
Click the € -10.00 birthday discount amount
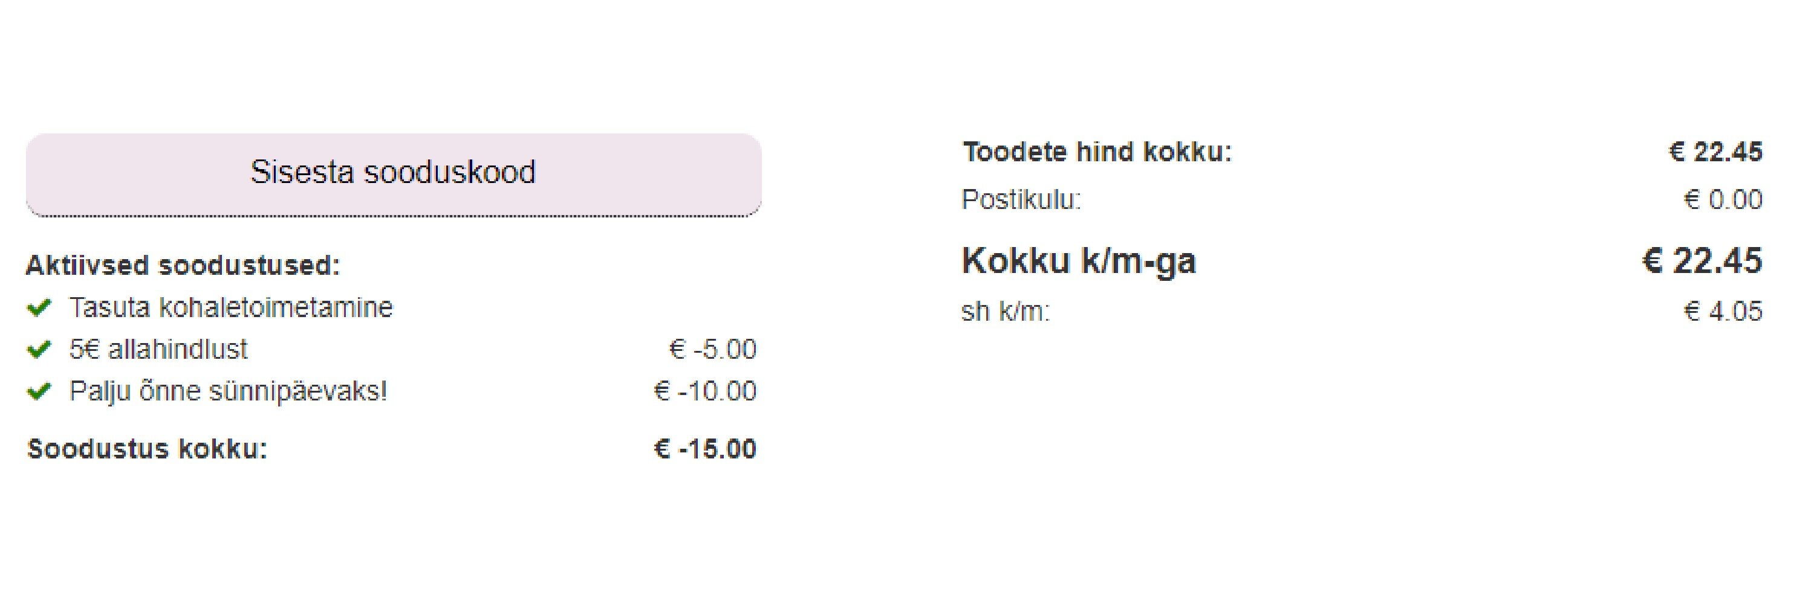705,391
